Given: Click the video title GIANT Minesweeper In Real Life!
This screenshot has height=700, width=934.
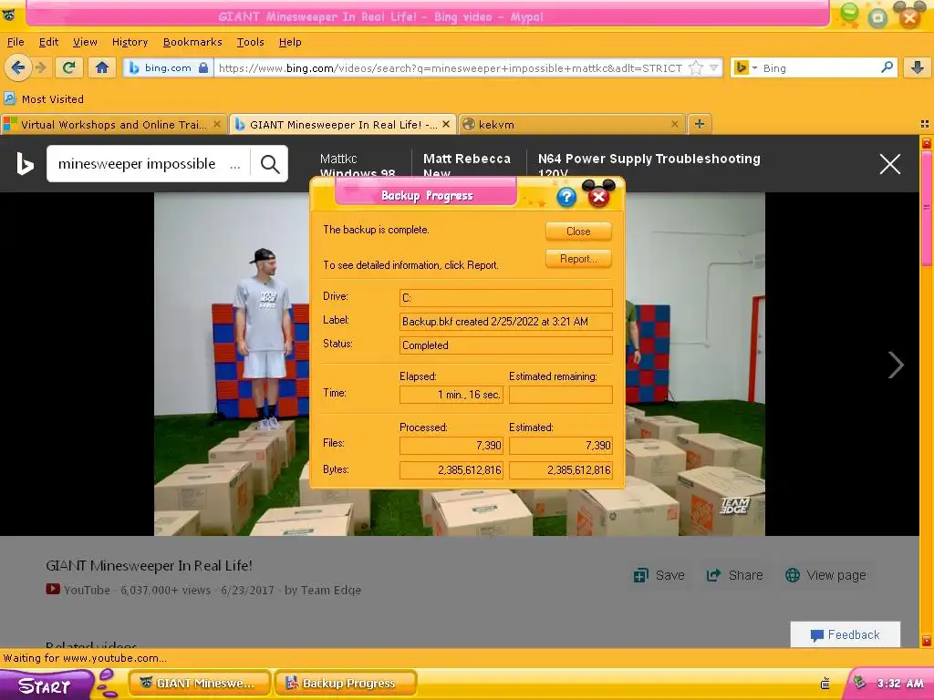Looking at the screenshot, I should pyautogui.click(x=149, y=565).
